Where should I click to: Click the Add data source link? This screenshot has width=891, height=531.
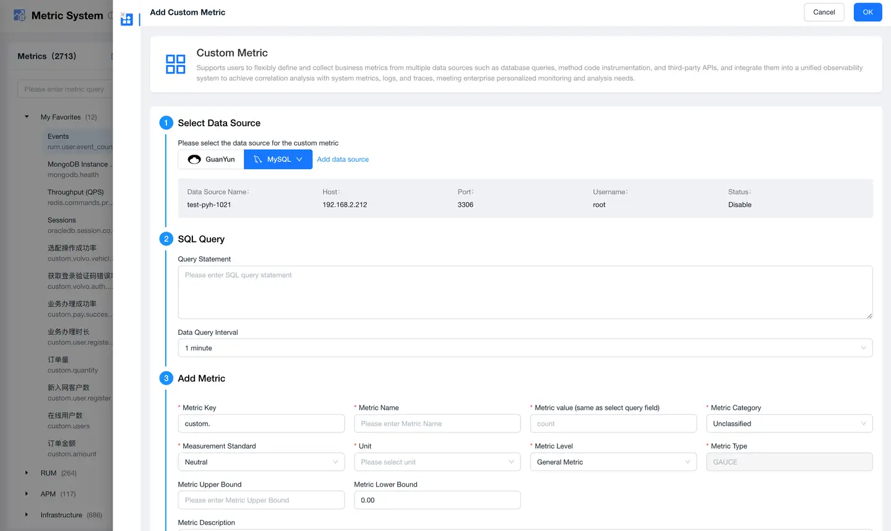343,160
